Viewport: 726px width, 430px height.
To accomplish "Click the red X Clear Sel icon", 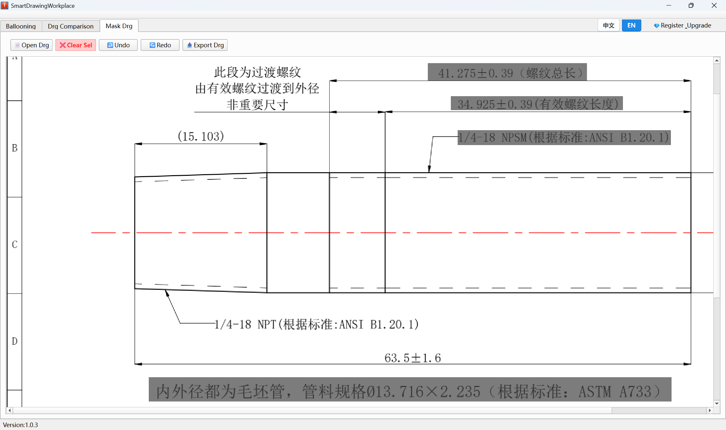I will (63, 45).
